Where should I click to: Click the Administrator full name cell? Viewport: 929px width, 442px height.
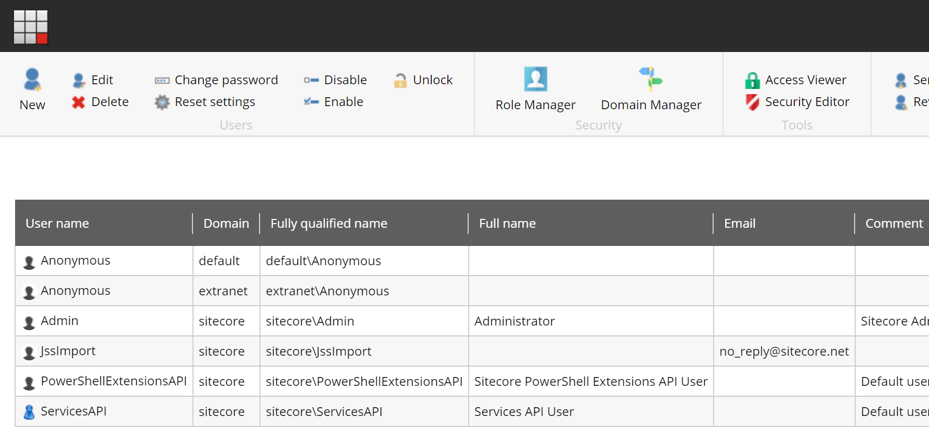591,321
